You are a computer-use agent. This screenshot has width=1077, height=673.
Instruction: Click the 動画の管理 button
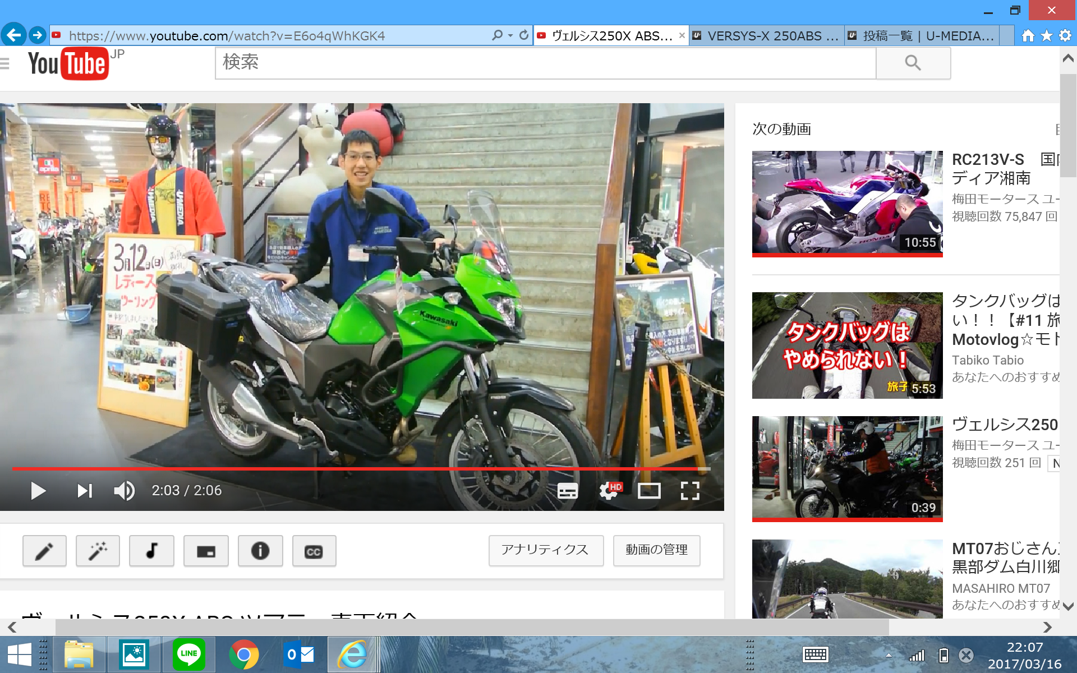[x=656, y=550]
